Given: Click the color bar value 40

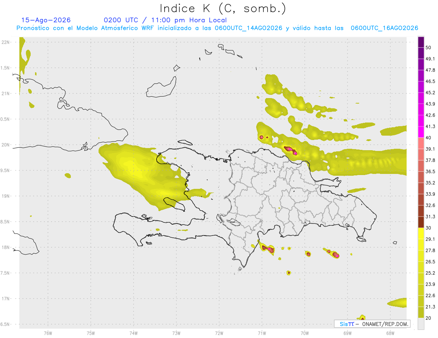Looking at the screenshot, I should [429, 138].
